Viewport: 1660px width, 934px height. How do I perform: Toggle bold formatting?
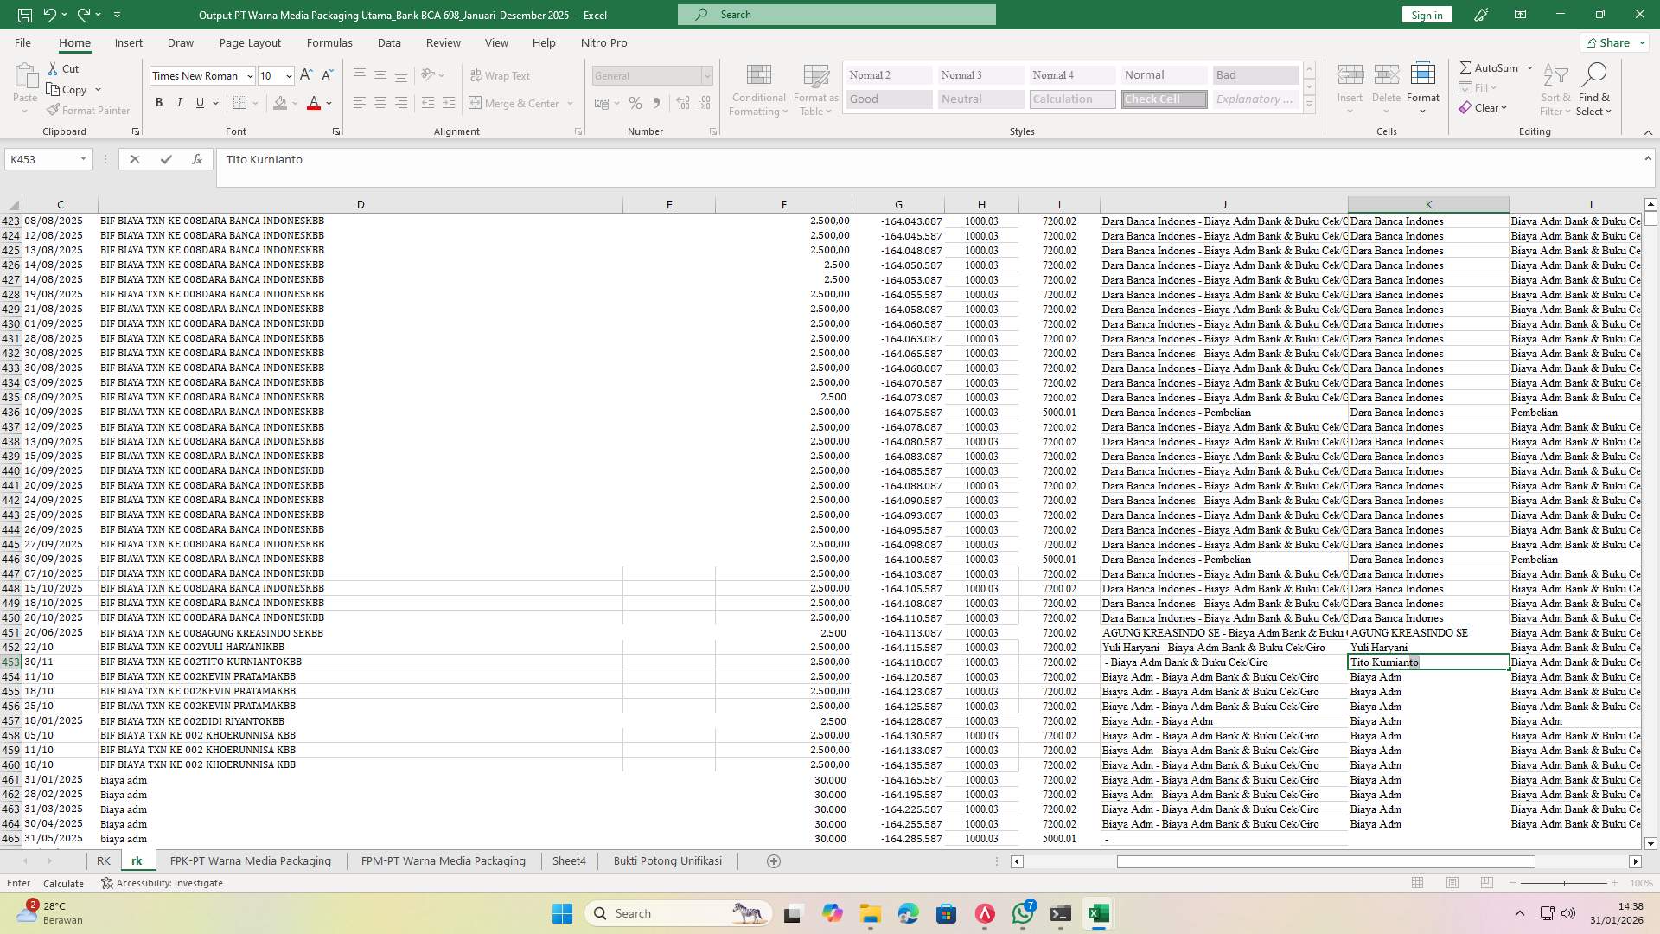point(159,102)
